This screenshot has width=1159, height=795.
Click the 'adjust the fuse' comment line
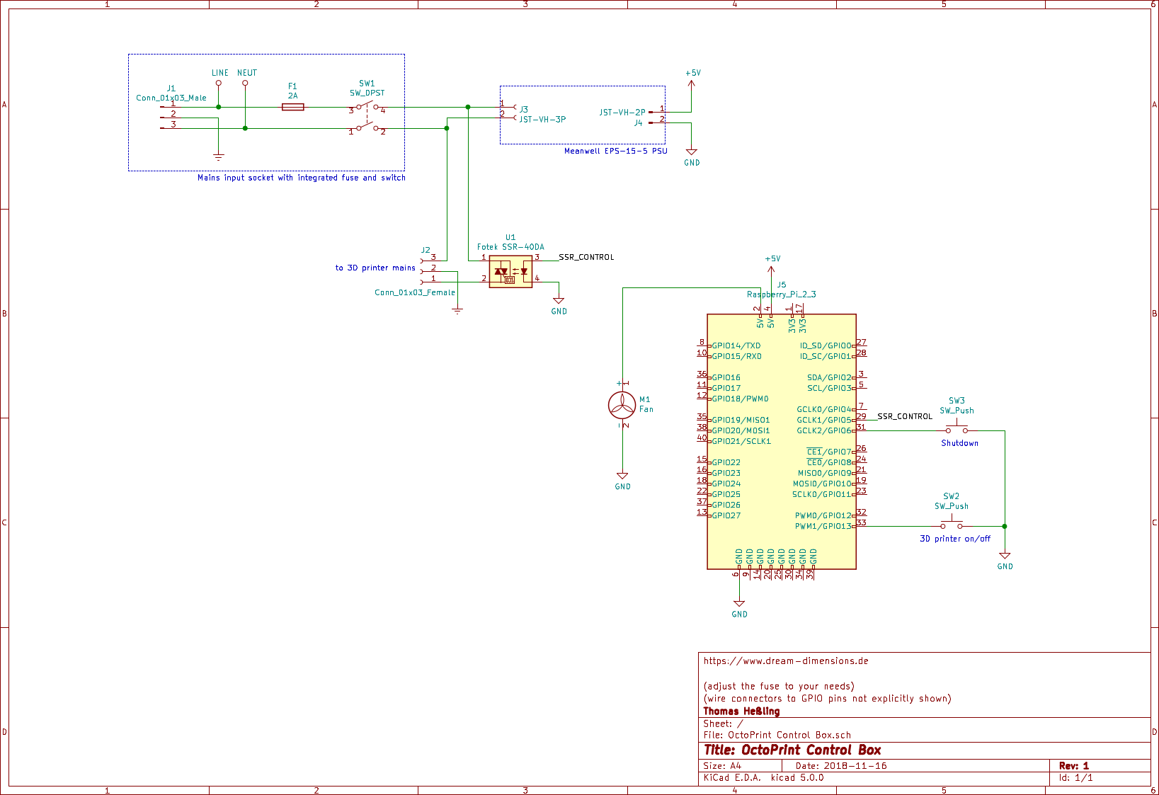[x=779, y=686]
